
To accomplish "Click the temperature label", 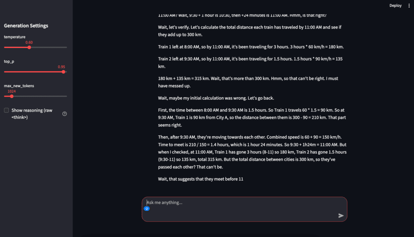I will point(15,37).
